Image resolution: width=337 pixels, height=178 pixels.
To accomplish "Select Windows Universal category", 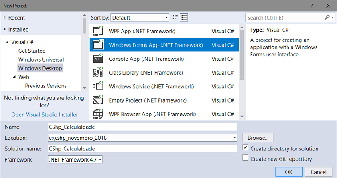I will point(41,59).
